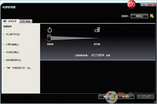
Task: Click the 取消 button
Action: point(126,97)
